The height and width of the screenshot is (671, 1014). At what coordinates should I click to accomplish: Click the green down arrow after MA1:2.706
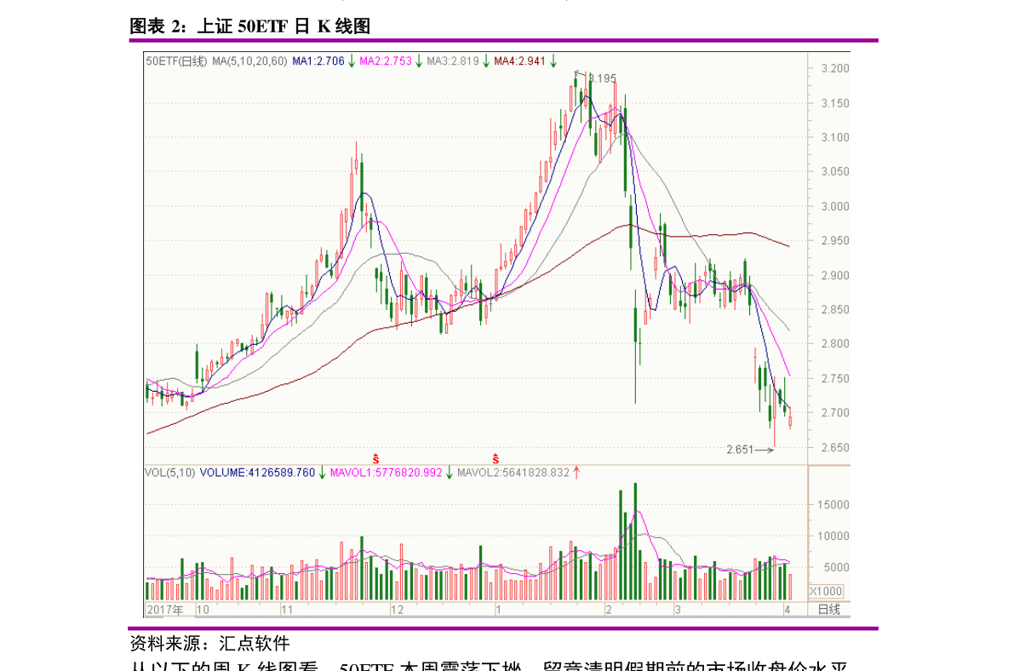pos(352,60)
